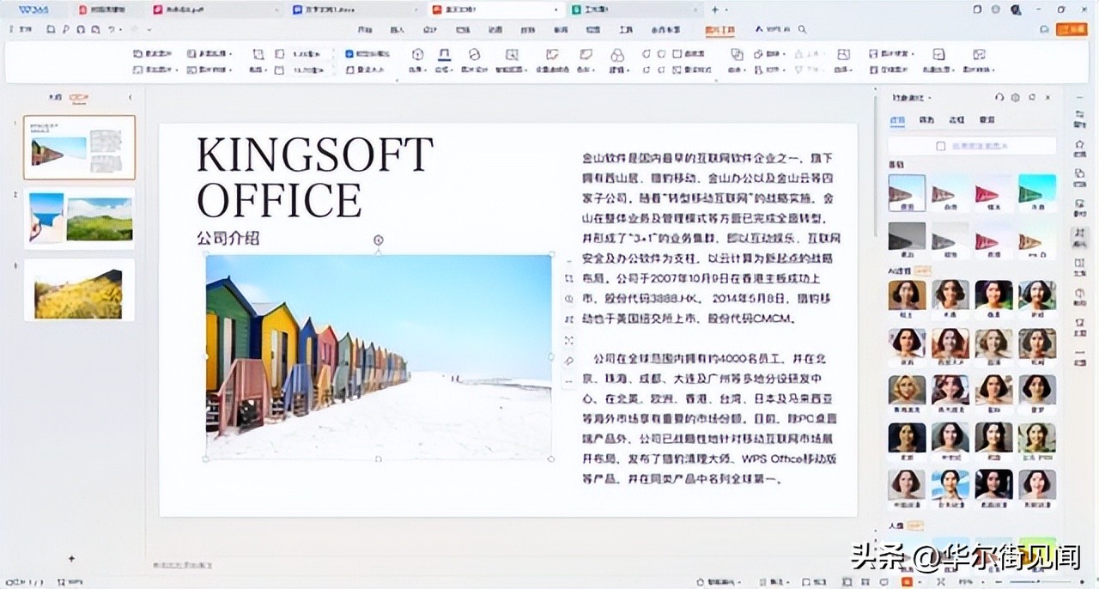This screenshot has height=589, width=1099.
Task: Select slide 1 thumbnail
Action: pos(79,148)
